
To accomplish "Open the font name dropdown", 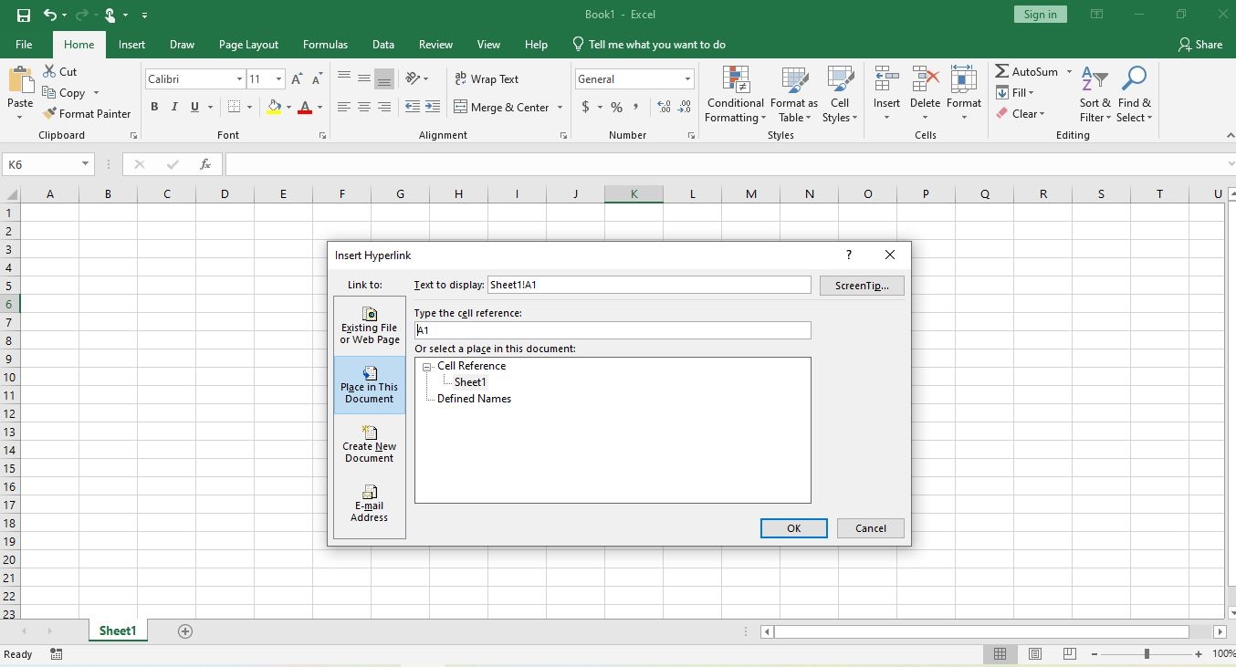I will (x=239, y=79).
